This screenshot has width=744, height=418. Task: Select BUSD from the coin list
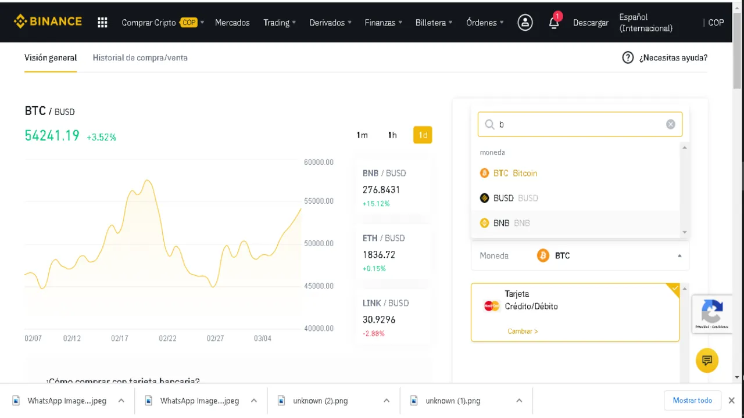[575, 198]
